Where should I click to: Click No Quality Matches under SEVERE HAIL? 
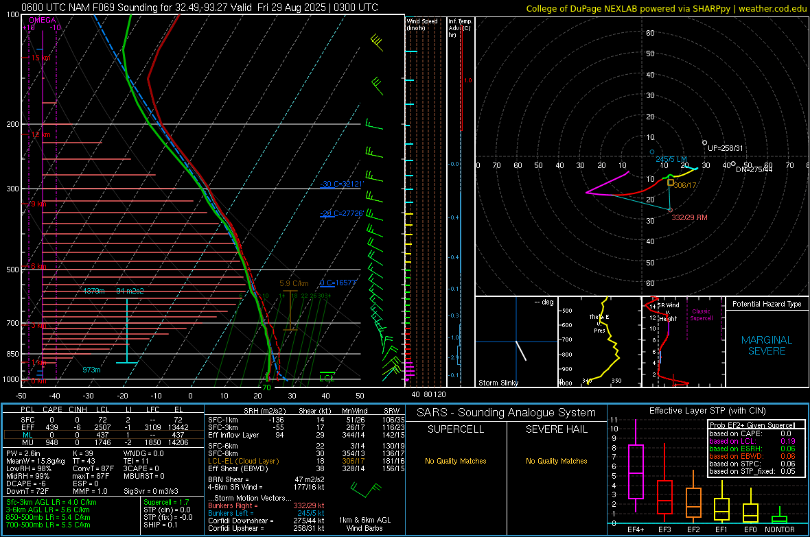point(556,461)
